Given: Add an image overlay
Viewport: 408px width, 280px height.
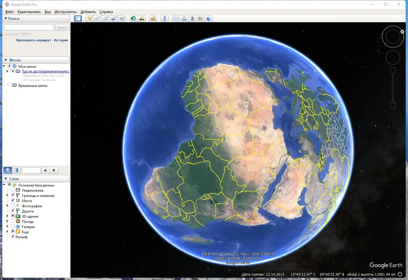Looking at the screenshot, I should click(114, 18).
